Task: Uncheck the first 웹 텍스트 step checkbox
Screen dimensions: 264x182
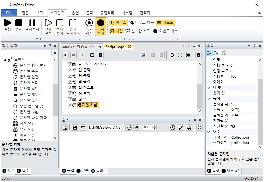Action: tap(70, 87)
